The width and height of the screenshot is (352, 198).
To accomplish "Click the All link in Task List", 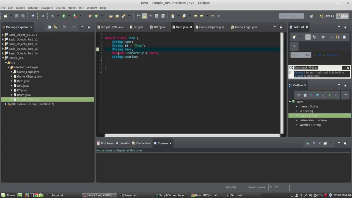I will click(319, 55).
